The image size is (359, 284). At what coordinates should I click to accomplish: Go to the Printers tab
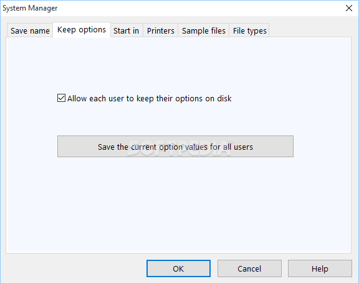(161, 30)
